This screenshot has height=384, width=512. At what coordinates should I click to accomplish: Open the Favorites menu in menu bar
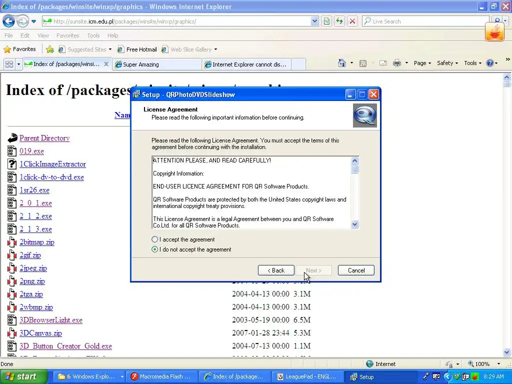point(67,35)
